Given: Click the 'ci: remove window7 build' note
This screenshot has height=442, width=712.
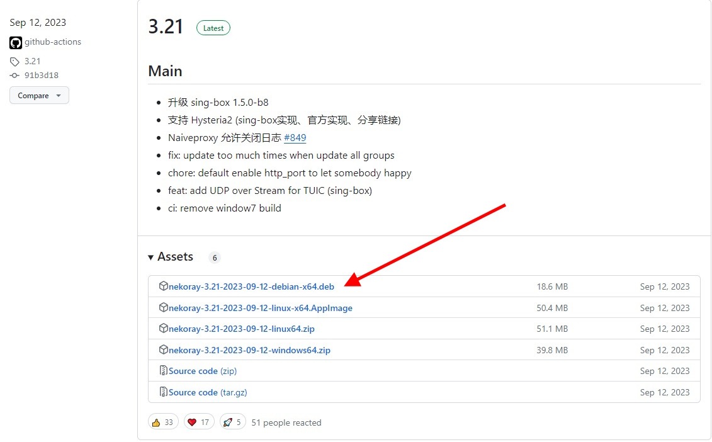Looking at the screenshot, I should coord(225,208).
